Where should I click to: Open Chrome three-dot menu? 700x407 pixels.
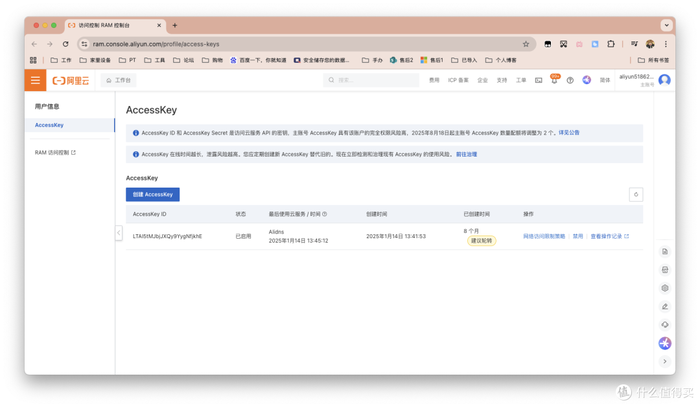(x=666, y=44)
